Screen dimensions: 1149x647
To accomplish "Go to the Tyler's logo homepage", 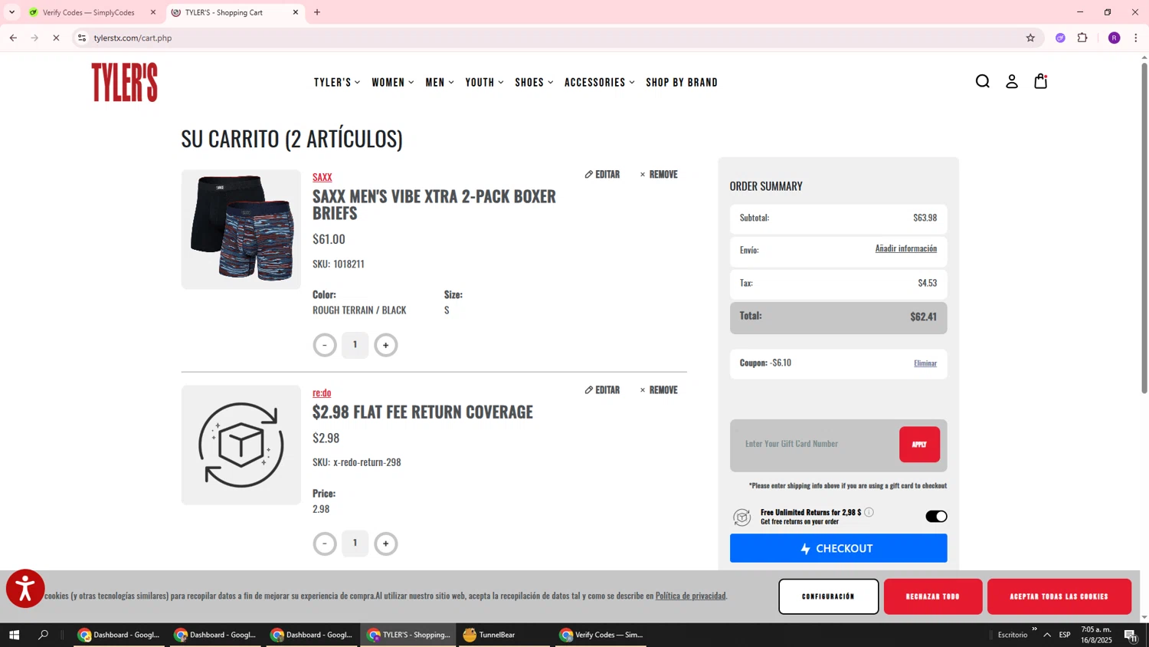I will point(124,82).
